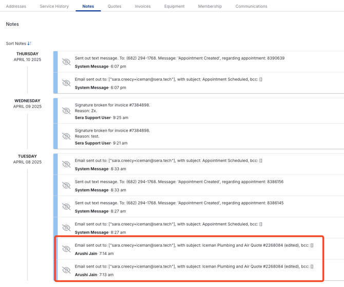Screen dimensions: 344x287
Task: Click the 'Reason: test.' line
Action: tap(87, 136)
